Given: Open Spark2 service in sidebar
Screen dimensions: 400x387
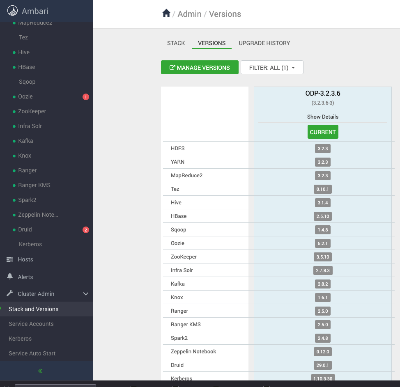Looking at the screenshot, I should point(27,200).
